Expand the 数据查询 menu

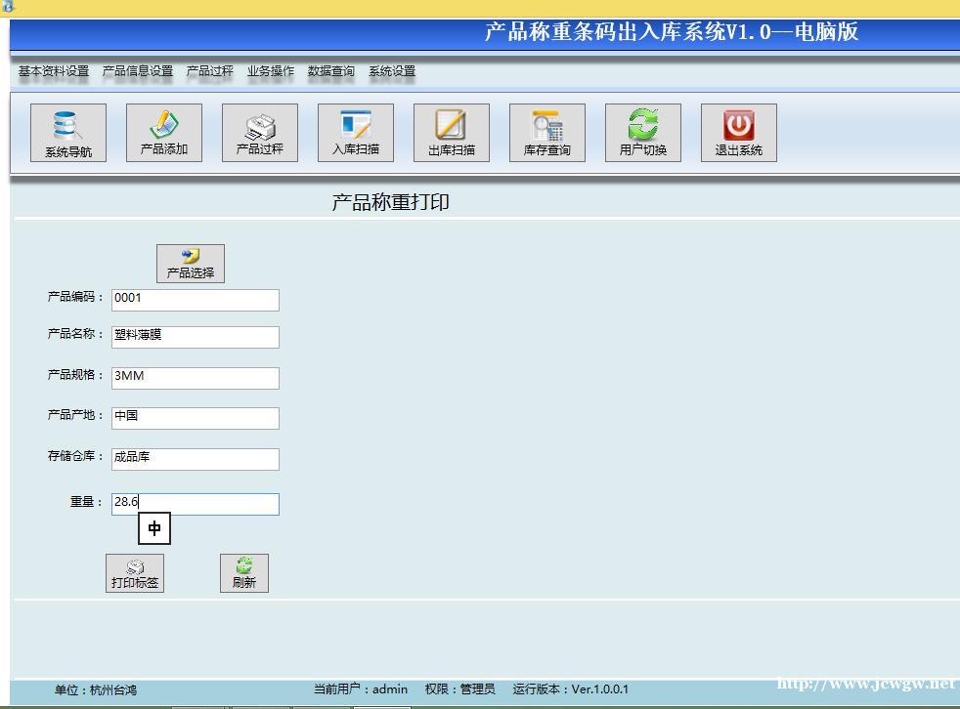click(331, 71)
